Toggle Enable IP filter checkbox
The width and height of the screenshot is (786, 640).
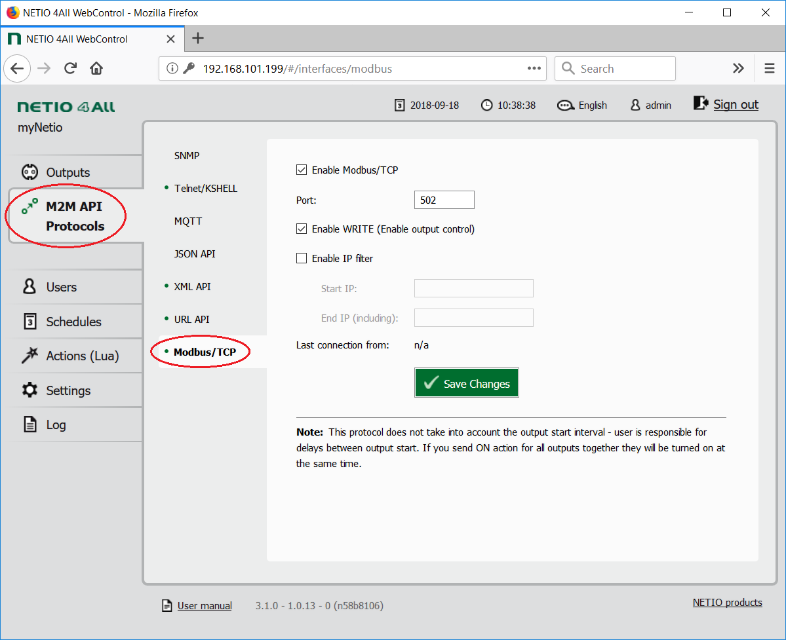pyautogui.click(x=302, y=258)
